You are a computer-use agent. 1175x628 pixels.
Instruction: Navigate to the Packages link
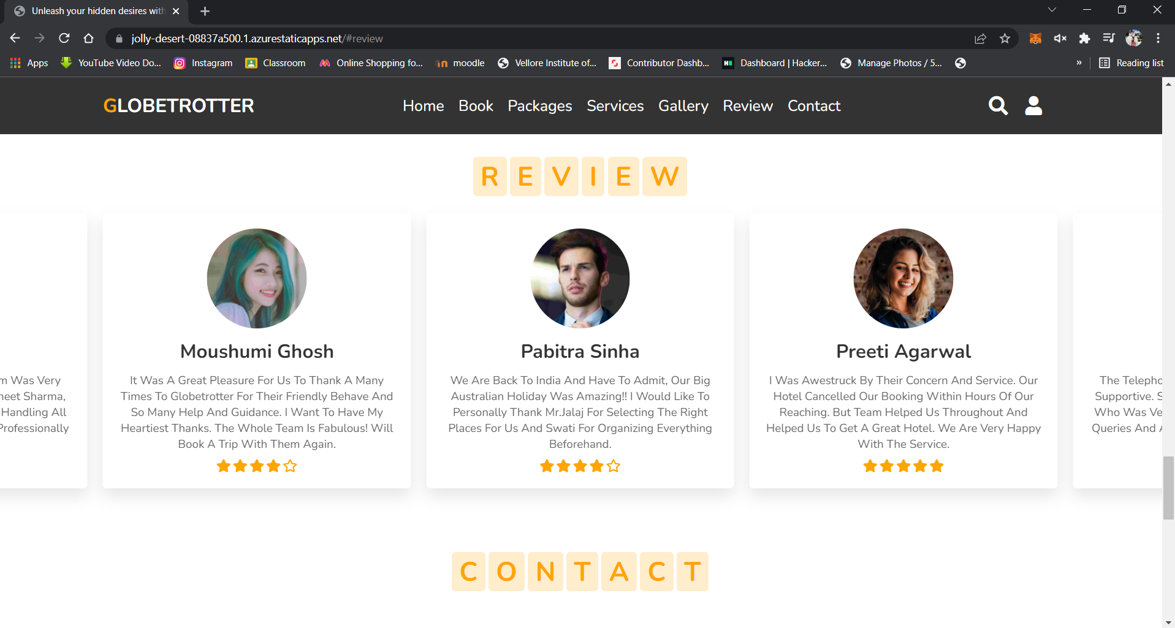(x=539, y=105)
